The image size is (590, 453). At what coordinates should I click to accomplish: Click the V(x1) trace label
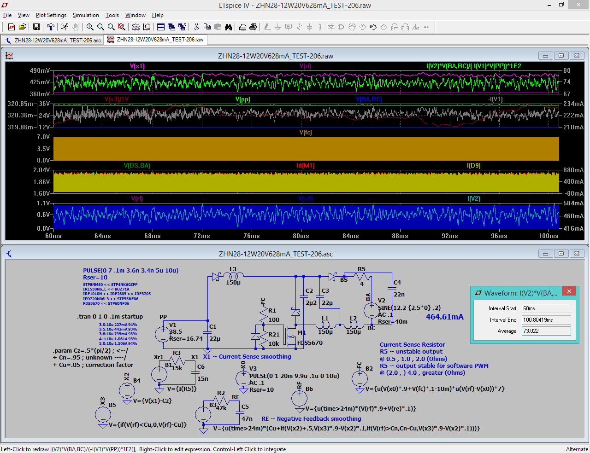pos(137,66)
